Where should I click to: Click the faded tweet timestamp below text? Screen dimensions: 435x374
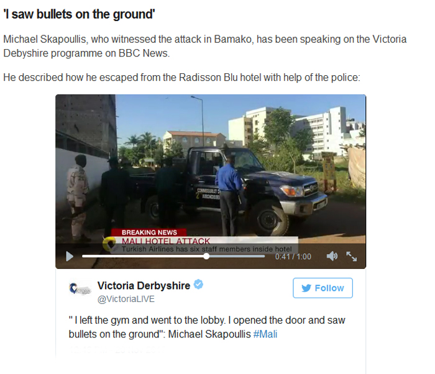117,350
